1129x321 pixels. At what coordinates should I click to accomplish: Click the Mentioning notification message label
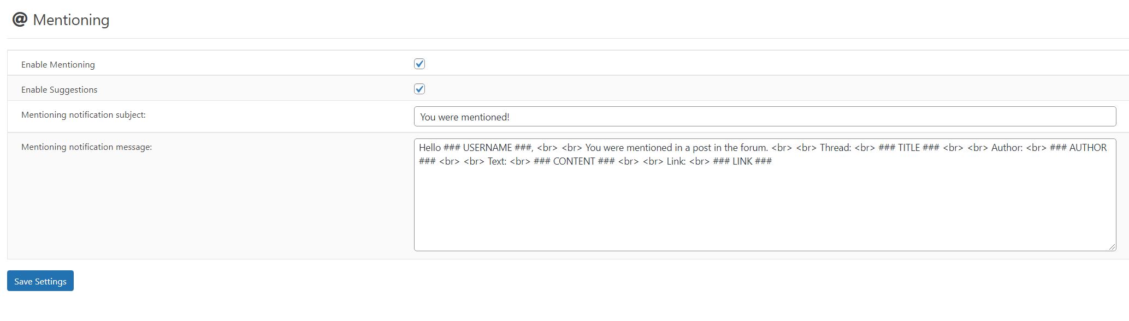[86, 147]
